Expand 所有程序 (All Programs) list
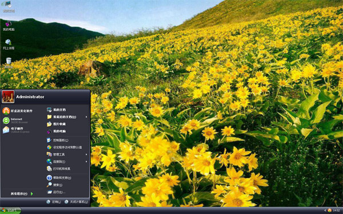The image size is (343, 214). point(22,193)
